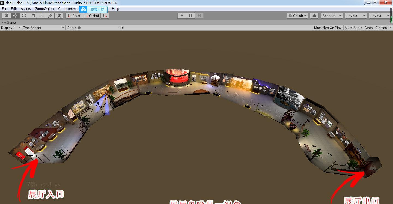This screenshot has height=204, width=393.
Task: Step one frame forward
Action: click(x=199, y=16)
